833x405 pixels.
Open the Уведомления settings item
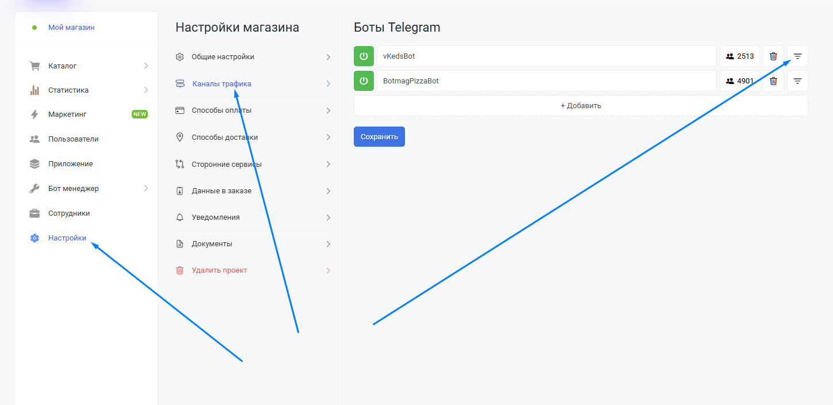click(216, 217)
